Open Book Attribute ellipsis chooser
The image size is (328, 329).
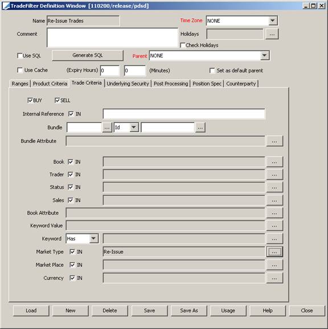(274, 213)
